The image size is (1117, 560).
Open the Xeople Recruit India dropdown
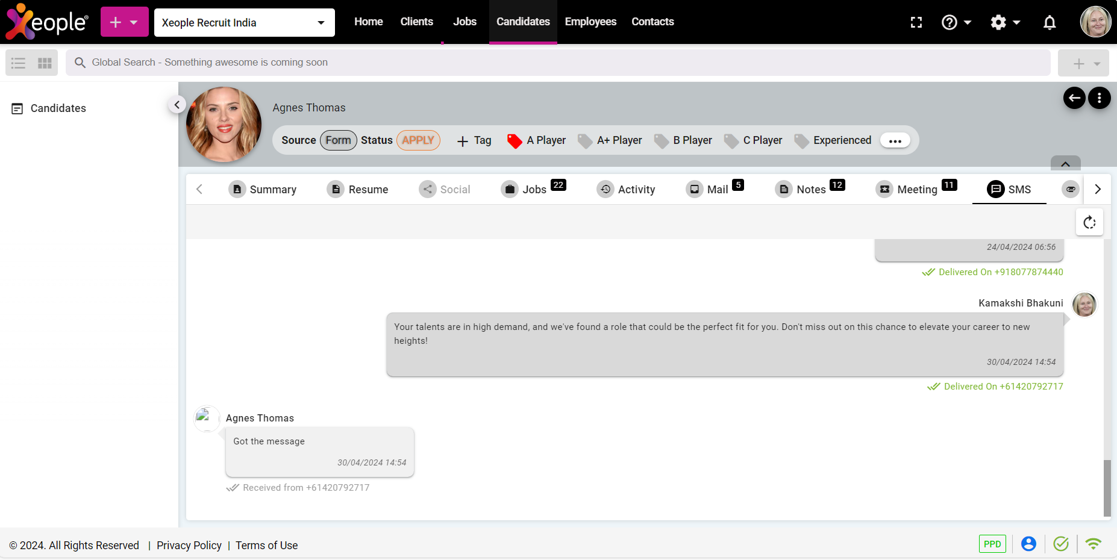pos(244,23)
